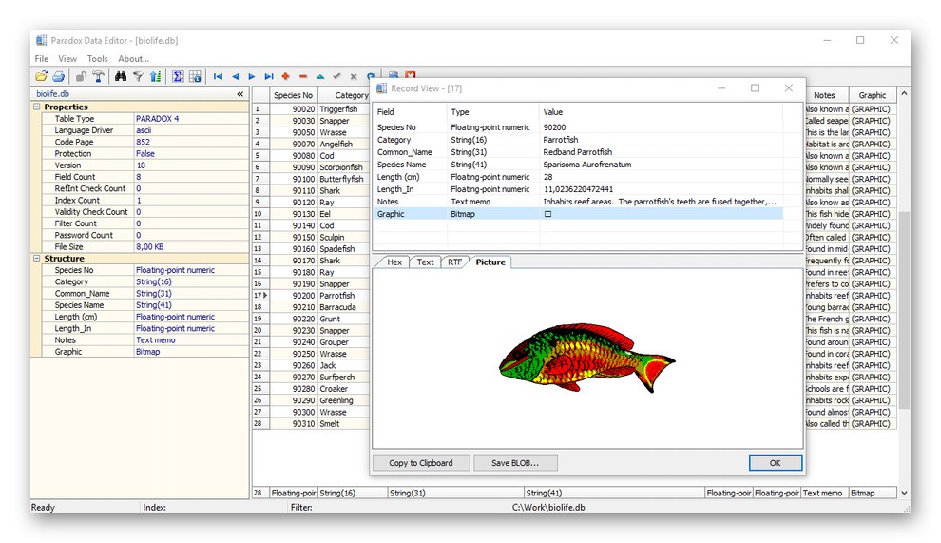
Task: Click the binoculars find icon
Action: (121, 76)
